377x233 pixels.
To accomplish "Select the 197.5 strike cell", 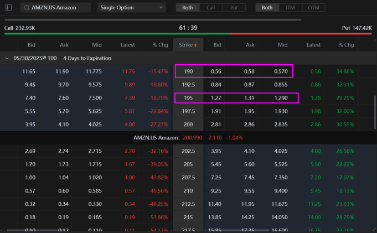I will click(188, 111).
